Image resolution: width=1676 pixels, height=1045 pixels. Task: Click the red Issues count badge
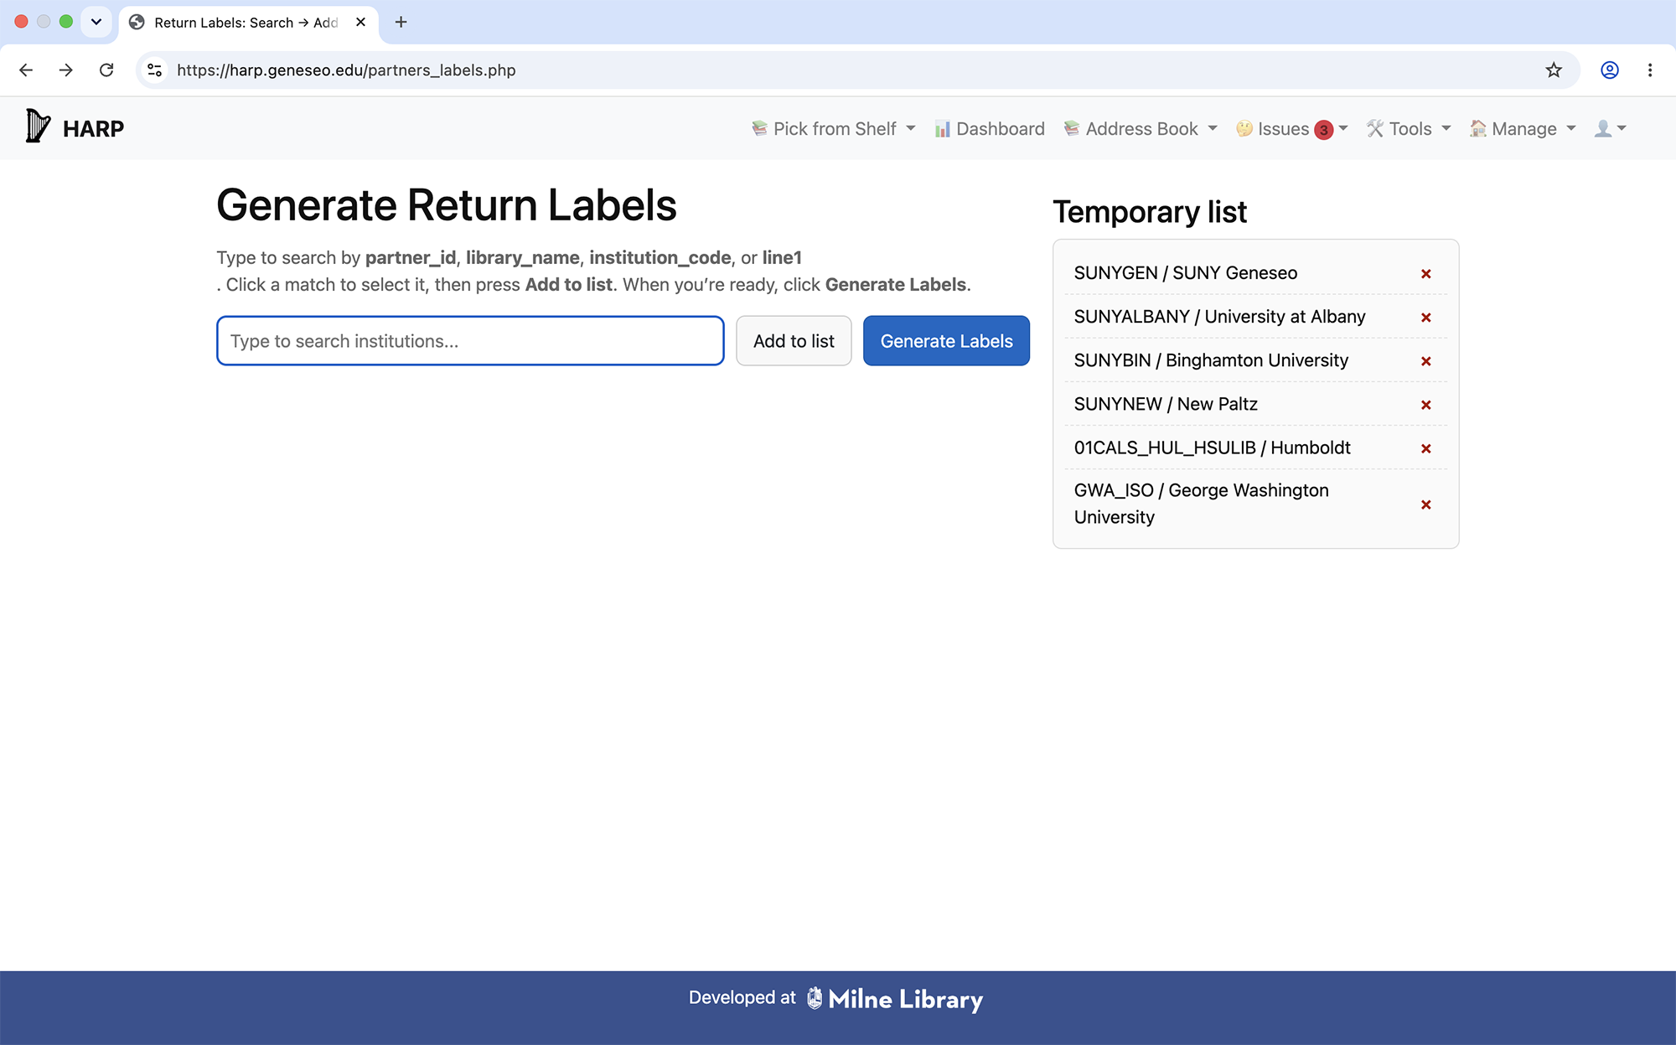[x=1323, y=130]
